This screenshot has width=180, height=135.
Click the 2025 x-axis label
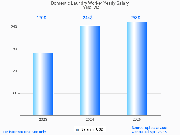click(x=137, y=120)
